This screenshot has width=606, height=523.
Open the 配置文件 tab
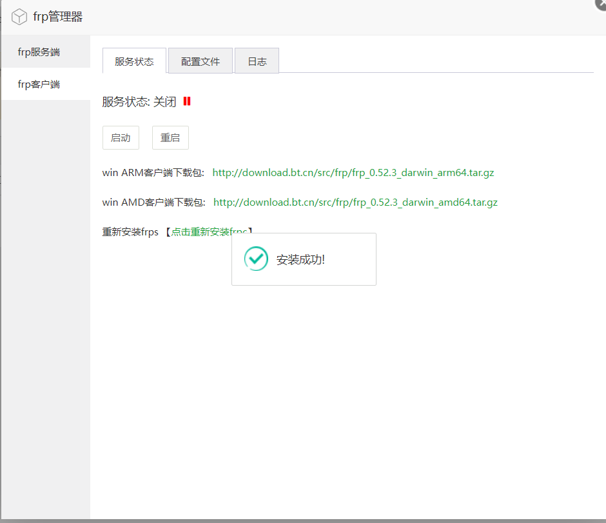coord(200,61)
